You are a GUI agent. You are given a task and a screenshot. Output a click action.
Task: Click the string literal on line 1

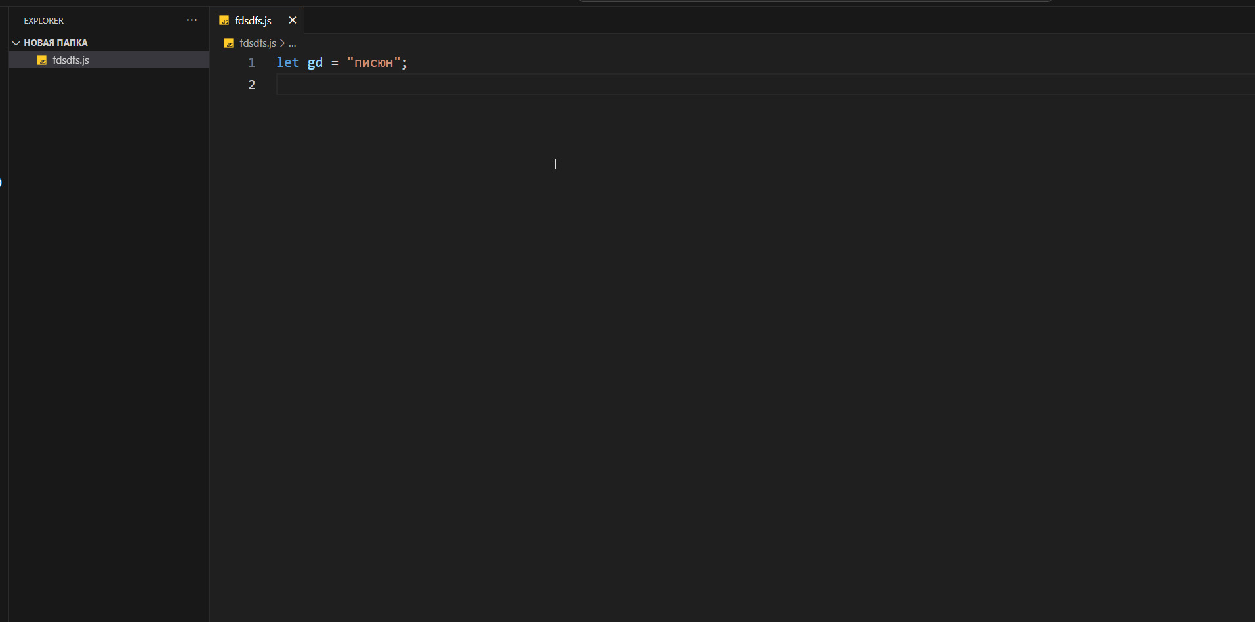coord(373,63)
